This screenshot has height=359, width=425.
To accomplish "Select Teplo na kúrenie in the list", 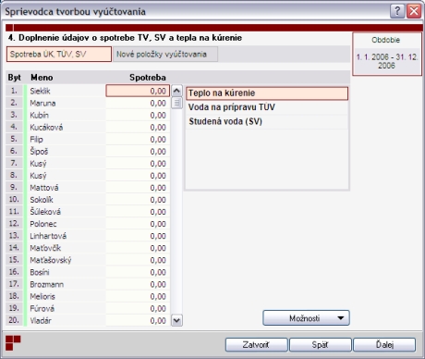I will coord(267,93).
